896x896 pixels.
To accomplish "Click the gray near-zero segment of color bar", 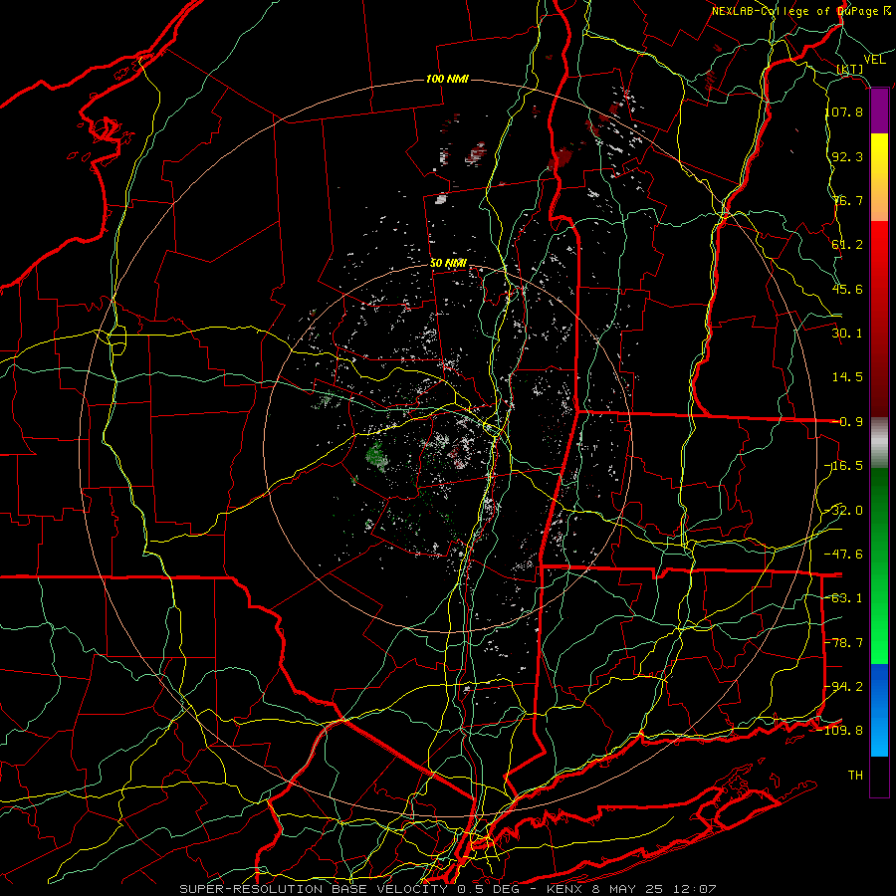I will tap(879, 443).
